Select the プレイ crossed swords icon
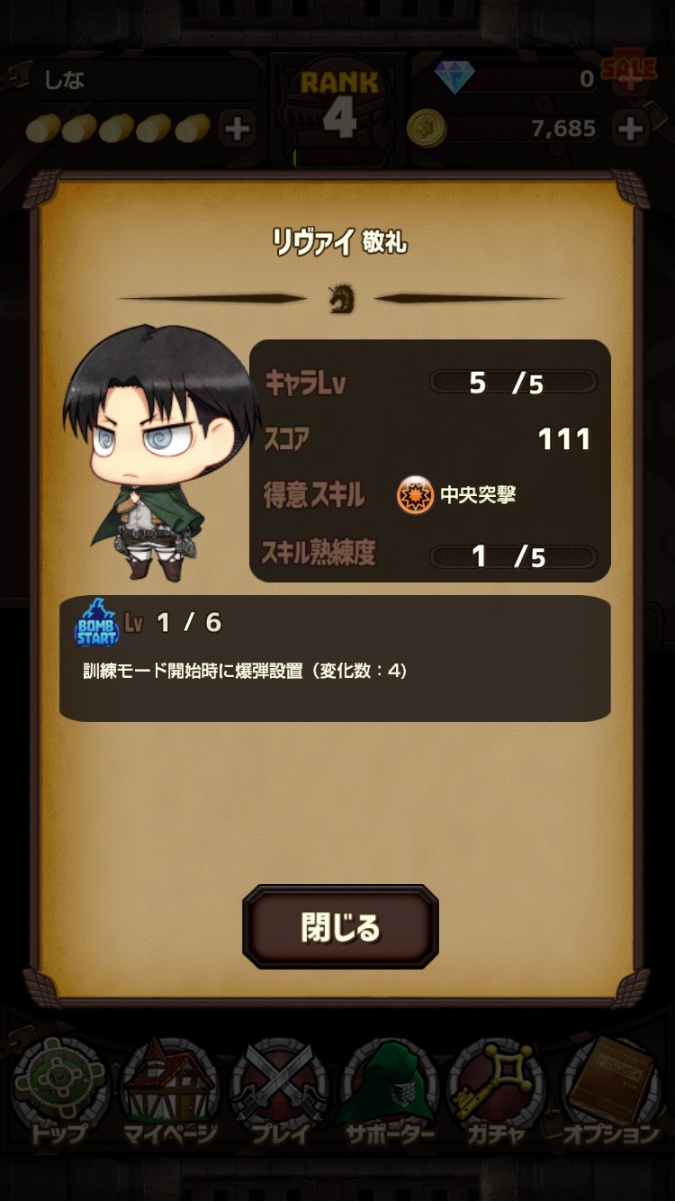The height and width of the screenshot is (1201, 675). pos(280,1092)
